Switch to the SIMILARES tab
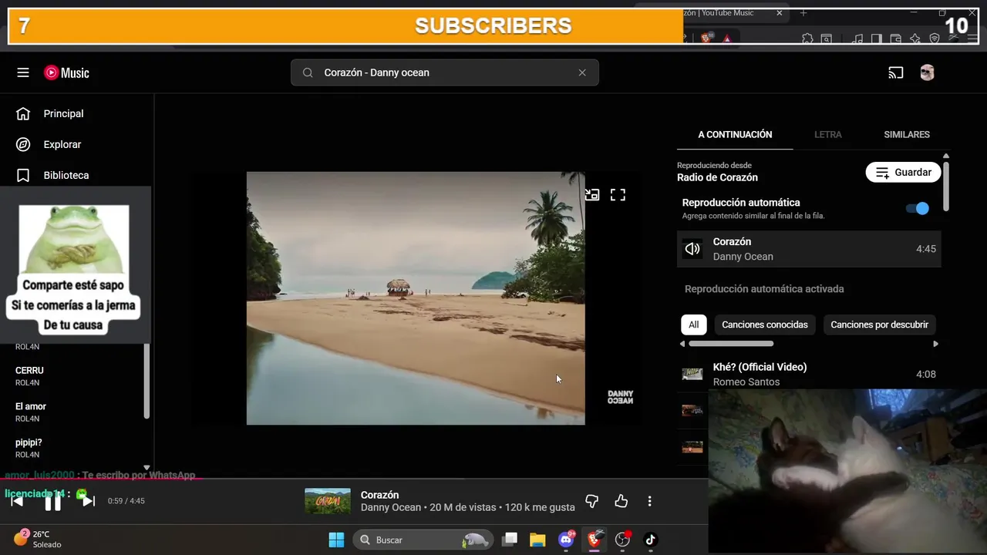This screenshot has width=987, height=555. (x=907, y=134)
